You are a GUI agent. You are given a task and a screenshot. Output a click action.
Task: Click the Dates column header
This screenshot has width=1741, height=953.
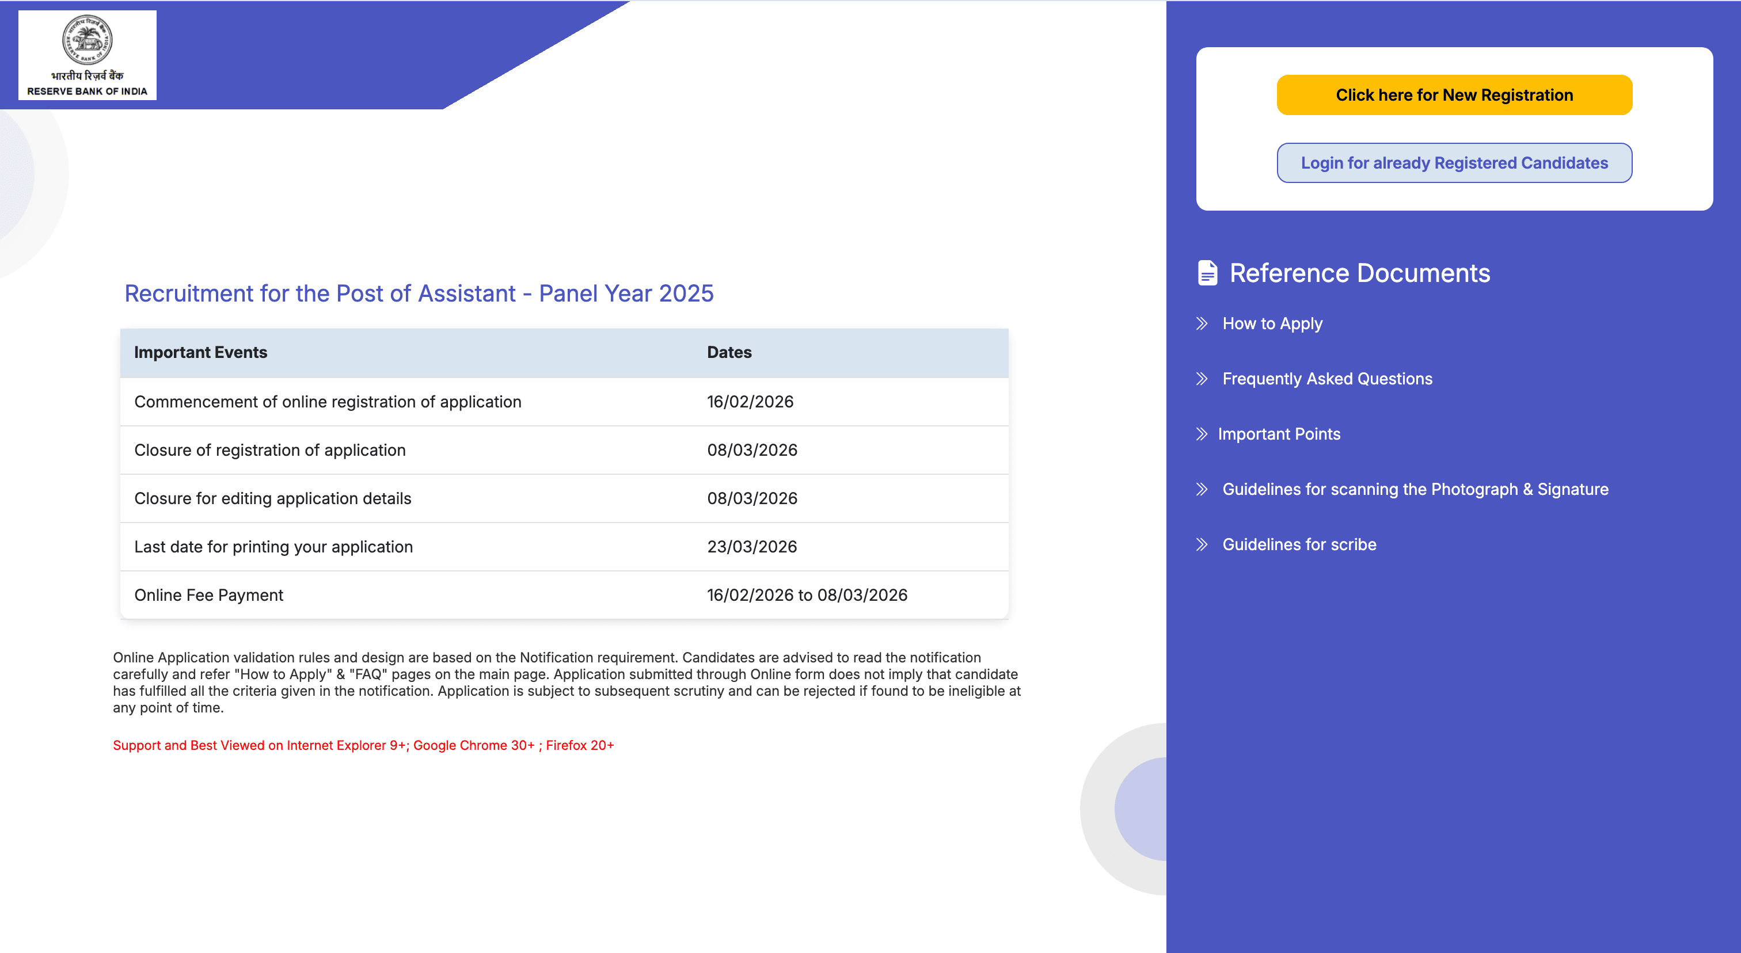coord(729,353)
